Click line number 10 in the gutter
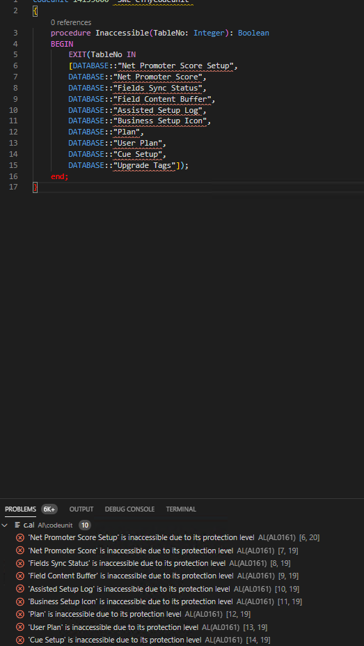The image size is (364, 646). click(13, 110)
